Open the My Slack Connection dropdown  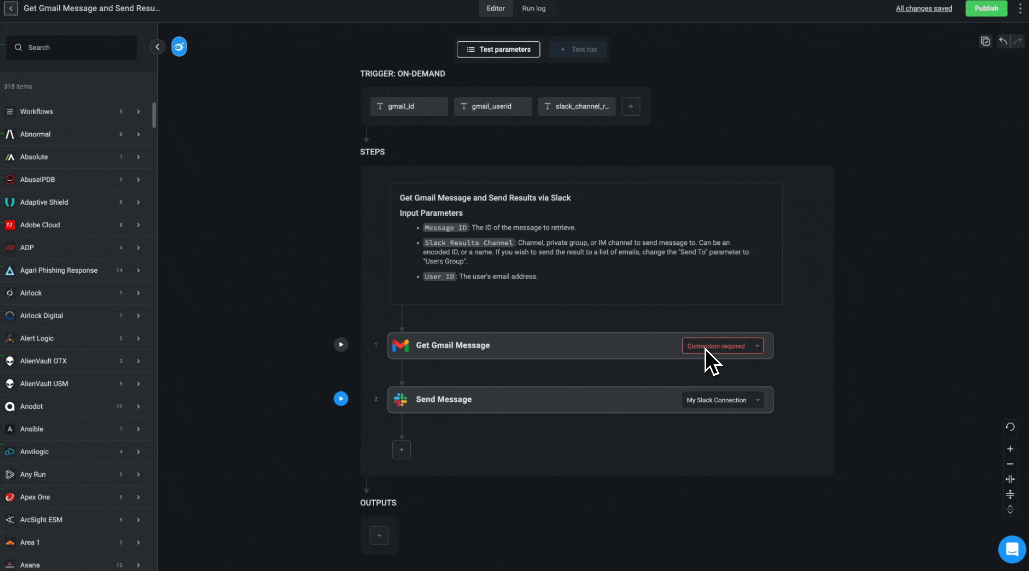pyautogui.click(x=723, y=400)
